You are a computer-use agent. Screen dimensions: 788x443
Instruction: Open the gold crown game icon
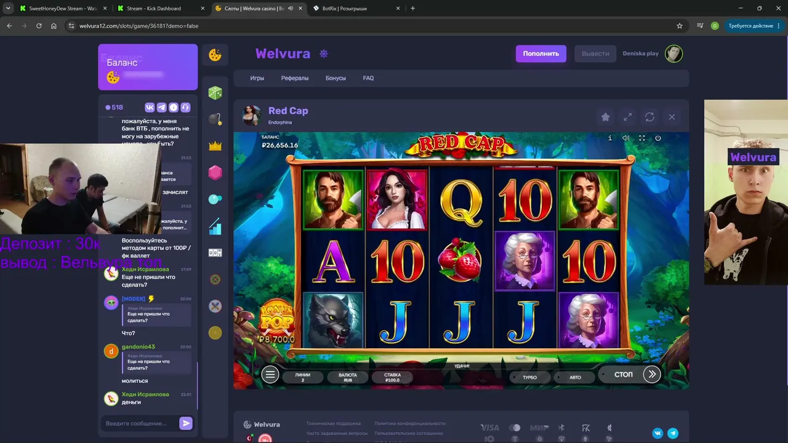pyautogui.click(x=215, y=146)
